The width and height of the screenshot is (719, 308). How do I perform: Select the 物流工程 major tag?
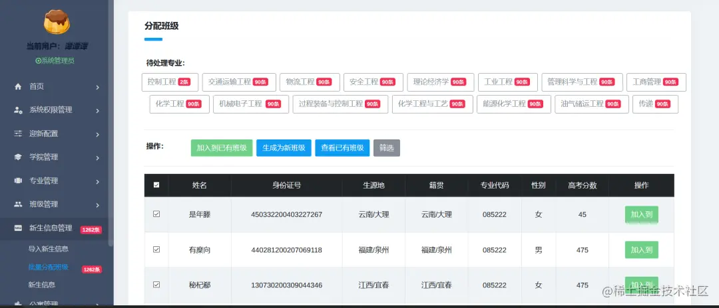[x=310, y=82]
